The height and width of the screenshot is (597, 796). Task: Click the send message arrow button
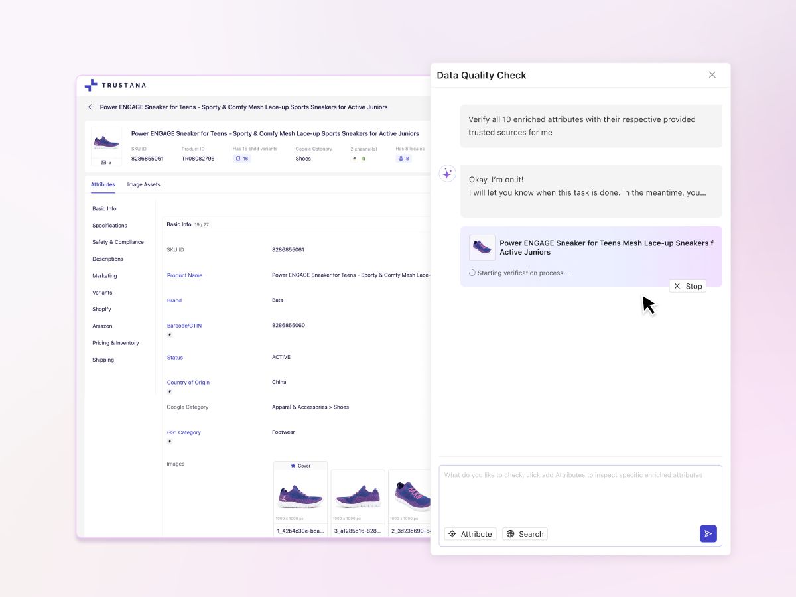click(x=708, y=533)
